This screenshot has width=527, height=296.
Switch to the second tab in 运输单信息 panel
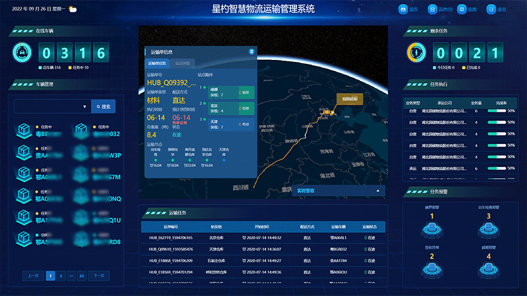click(x=182, y=64)
